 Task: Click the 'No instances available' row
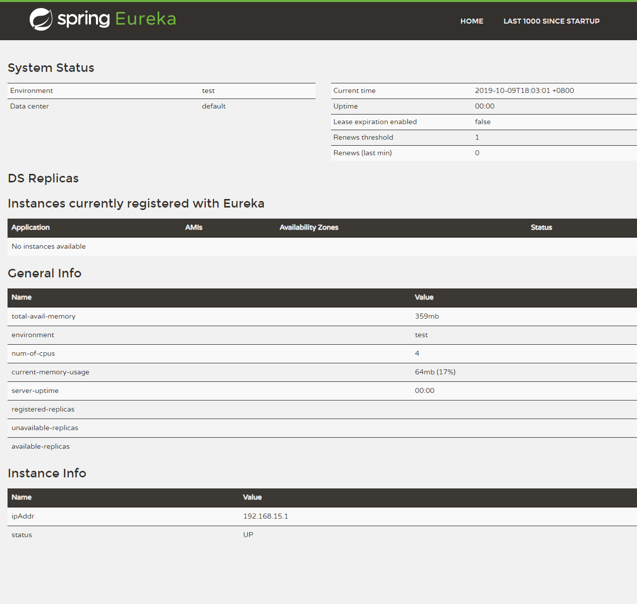pyautogui.click(x=322, y=247)
